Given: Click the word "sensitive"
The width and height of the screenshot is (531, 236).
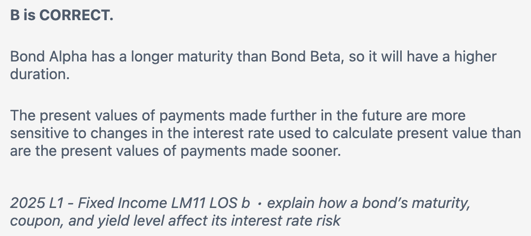Looking at the screenshot, I should (40, 133).
